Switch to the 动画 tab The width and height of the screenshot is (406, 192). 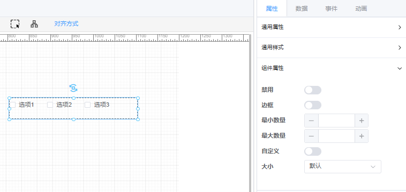(361, 9)
